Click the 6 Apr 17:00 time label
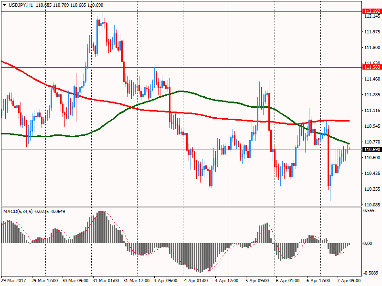Image resolution: width=382 pixels, height=286 pixels. pos(318,281)
